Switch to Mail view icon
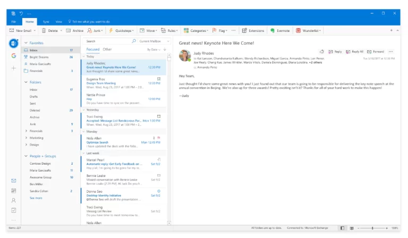 13,181
